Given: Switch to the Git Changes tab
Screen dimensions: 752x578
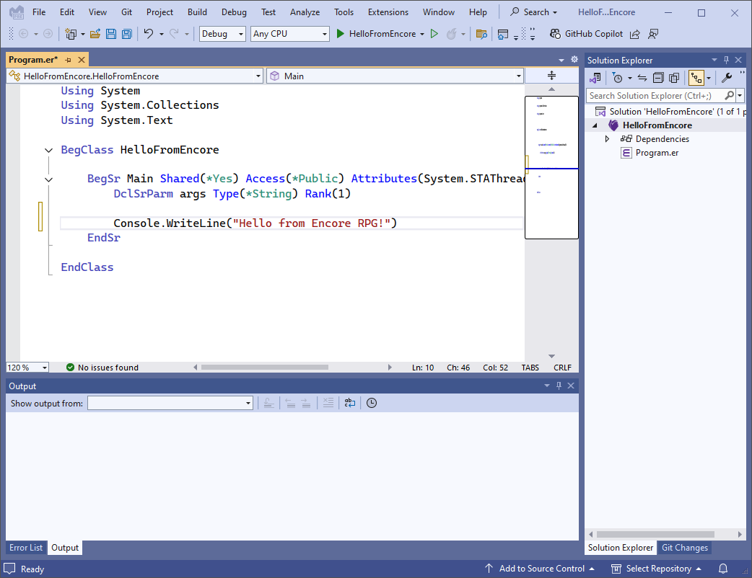Looking at the screenshot, I should pos(684,547).
